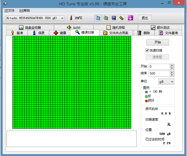Switch to the 基准 tab

click(17, 33)
